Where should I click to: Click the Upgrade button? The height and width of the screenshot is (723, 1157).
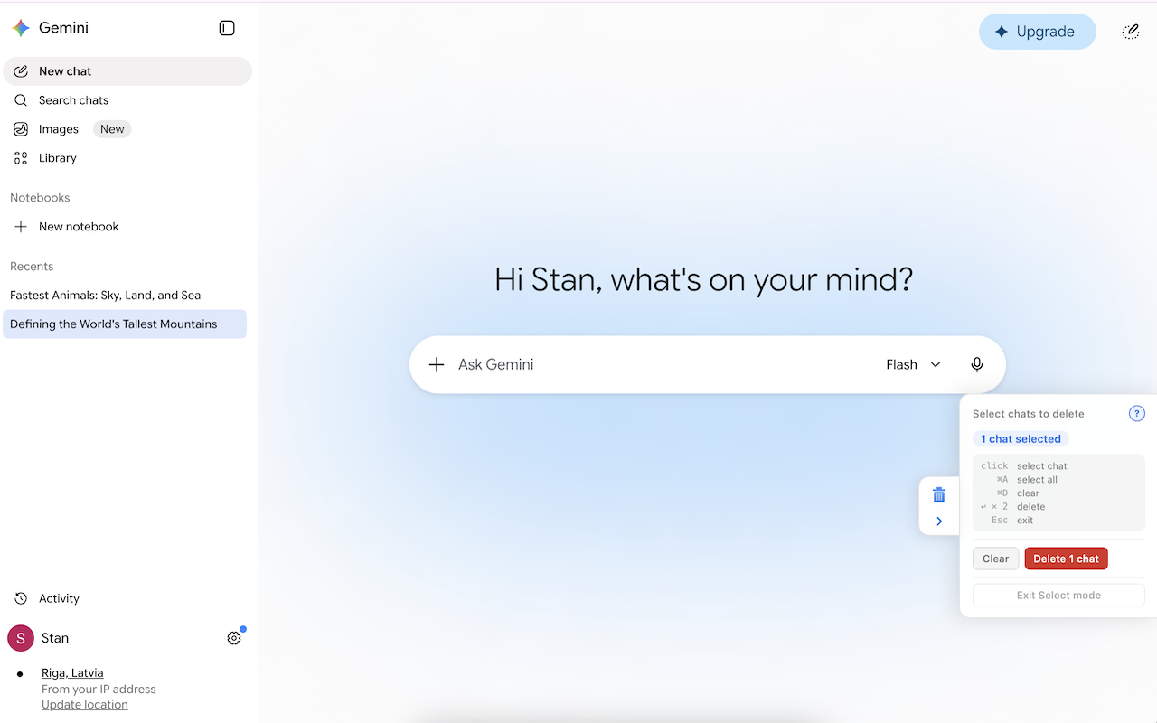pyautogui.click(x=1038, y=32)
